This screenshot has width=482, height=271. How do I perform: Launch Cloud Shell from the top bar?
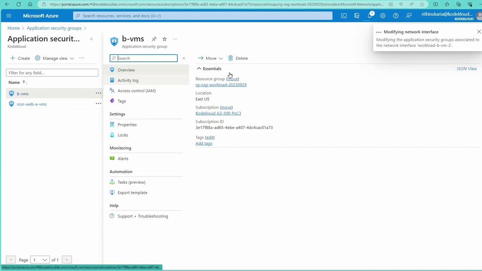(x=344, y=16)
